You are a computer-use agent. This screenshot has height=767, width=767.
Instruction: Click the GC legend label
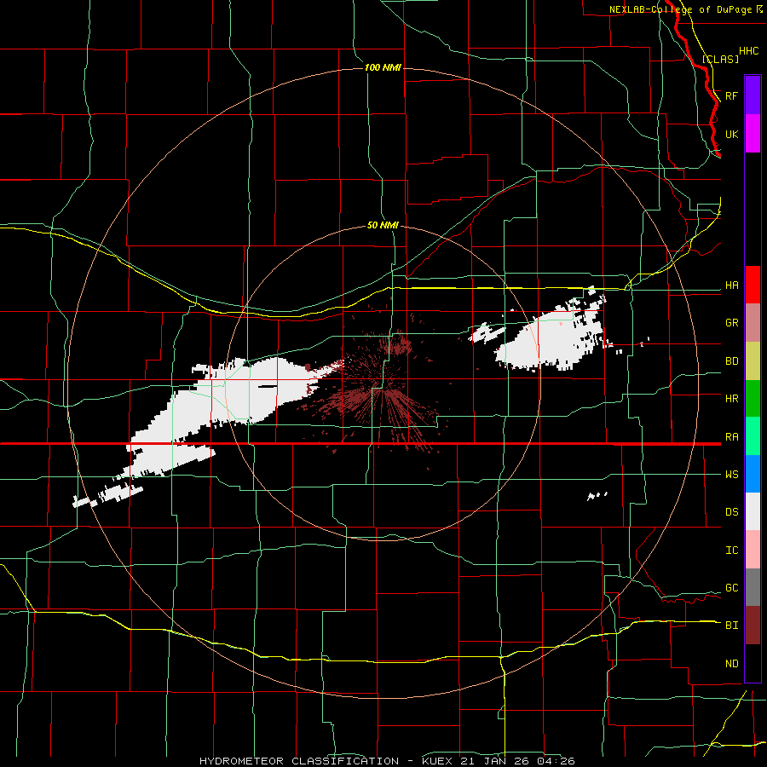(x=732, y=588)
